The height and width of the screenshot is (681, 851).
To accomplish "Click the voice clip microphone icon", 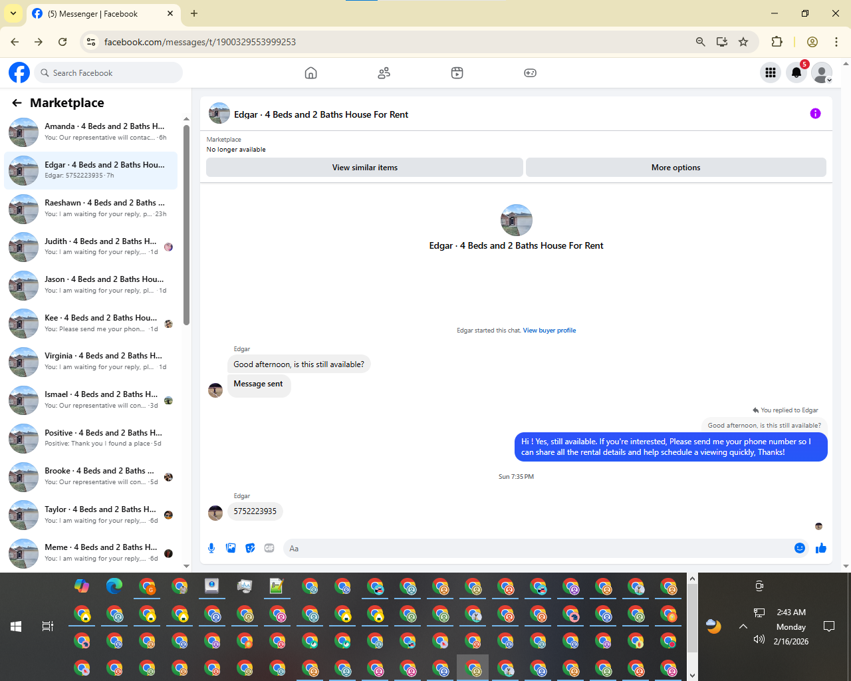I will click(x=211, y=548).
